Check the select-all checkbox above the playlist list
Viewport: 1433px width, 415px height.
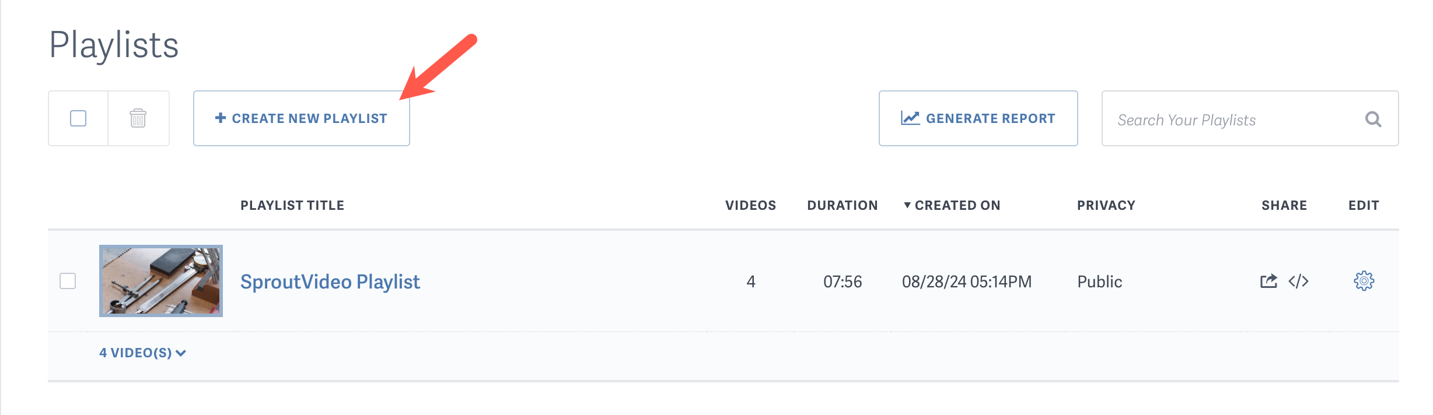(x=78, y=118)
